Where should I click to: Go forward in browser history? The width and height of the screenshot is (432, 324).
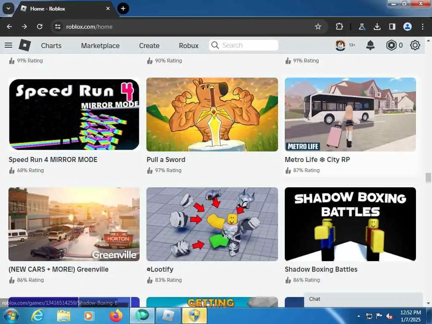[24, 27]
